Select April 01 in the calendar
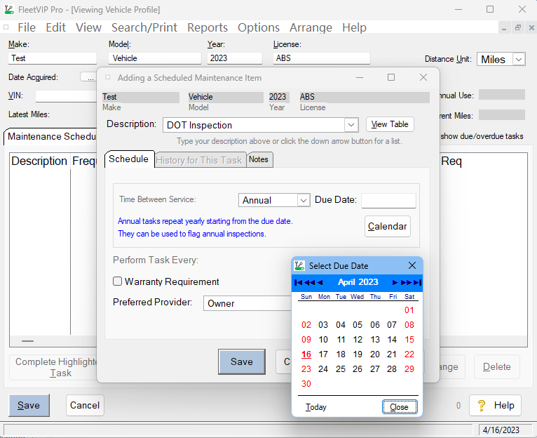Screen dimensions: 537x438 click(x=409, y=310)
